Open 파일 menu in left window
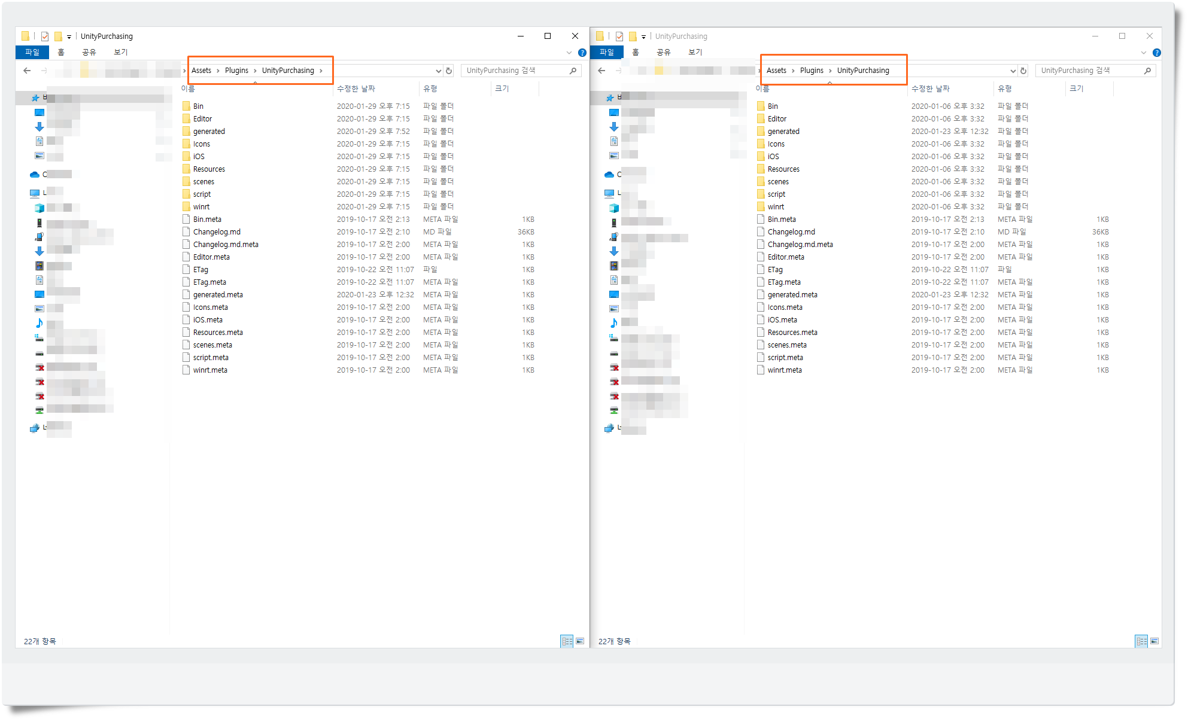The height and width of the screenshot is (719, 1188). click(x=32, y=53)
